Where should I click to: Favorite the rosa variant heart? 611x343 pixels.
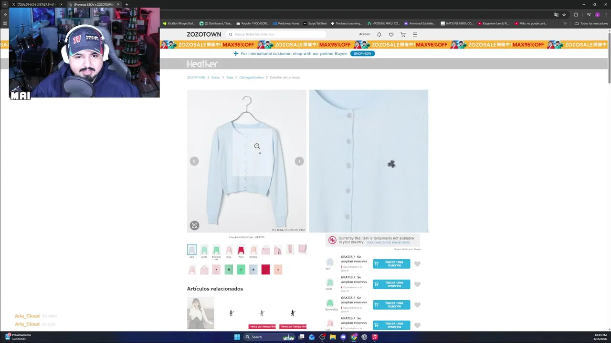click(417, 325)
